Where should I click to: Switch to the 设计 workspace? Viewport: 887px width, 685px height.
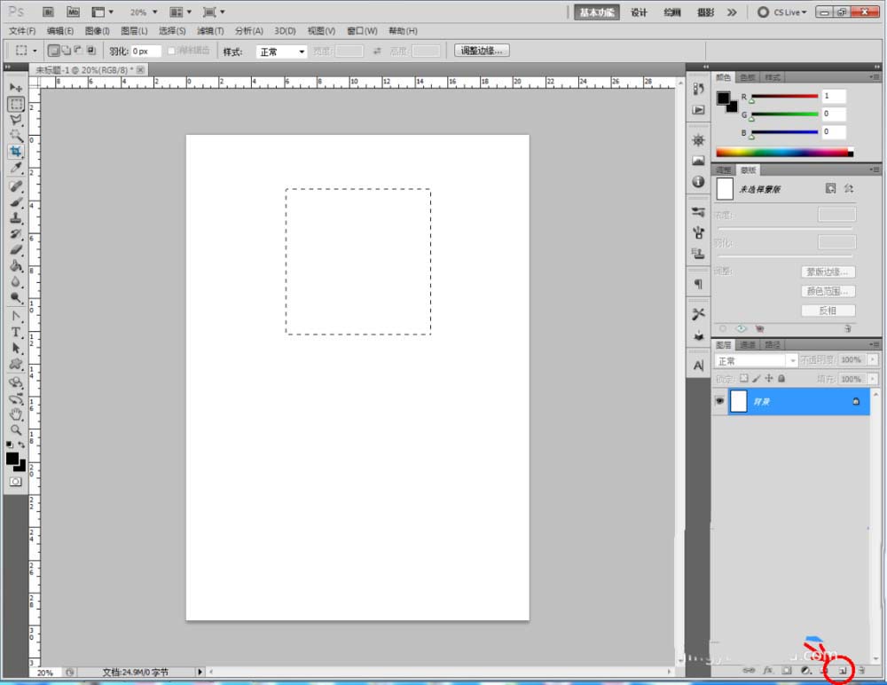[x=639, y=12]
